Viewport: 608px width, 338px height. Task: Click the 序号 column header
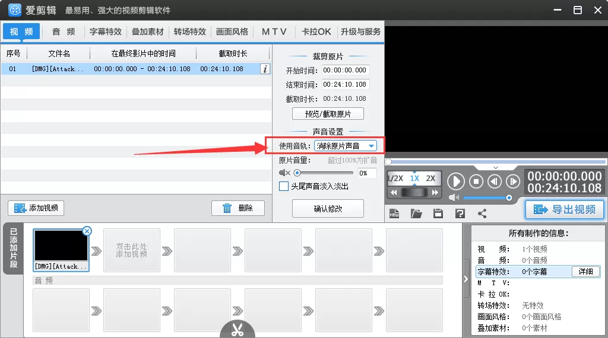click(x=13, y=53)
